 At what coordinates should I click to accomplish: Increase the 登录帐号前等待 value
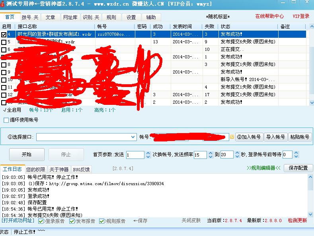coord(296,153)
